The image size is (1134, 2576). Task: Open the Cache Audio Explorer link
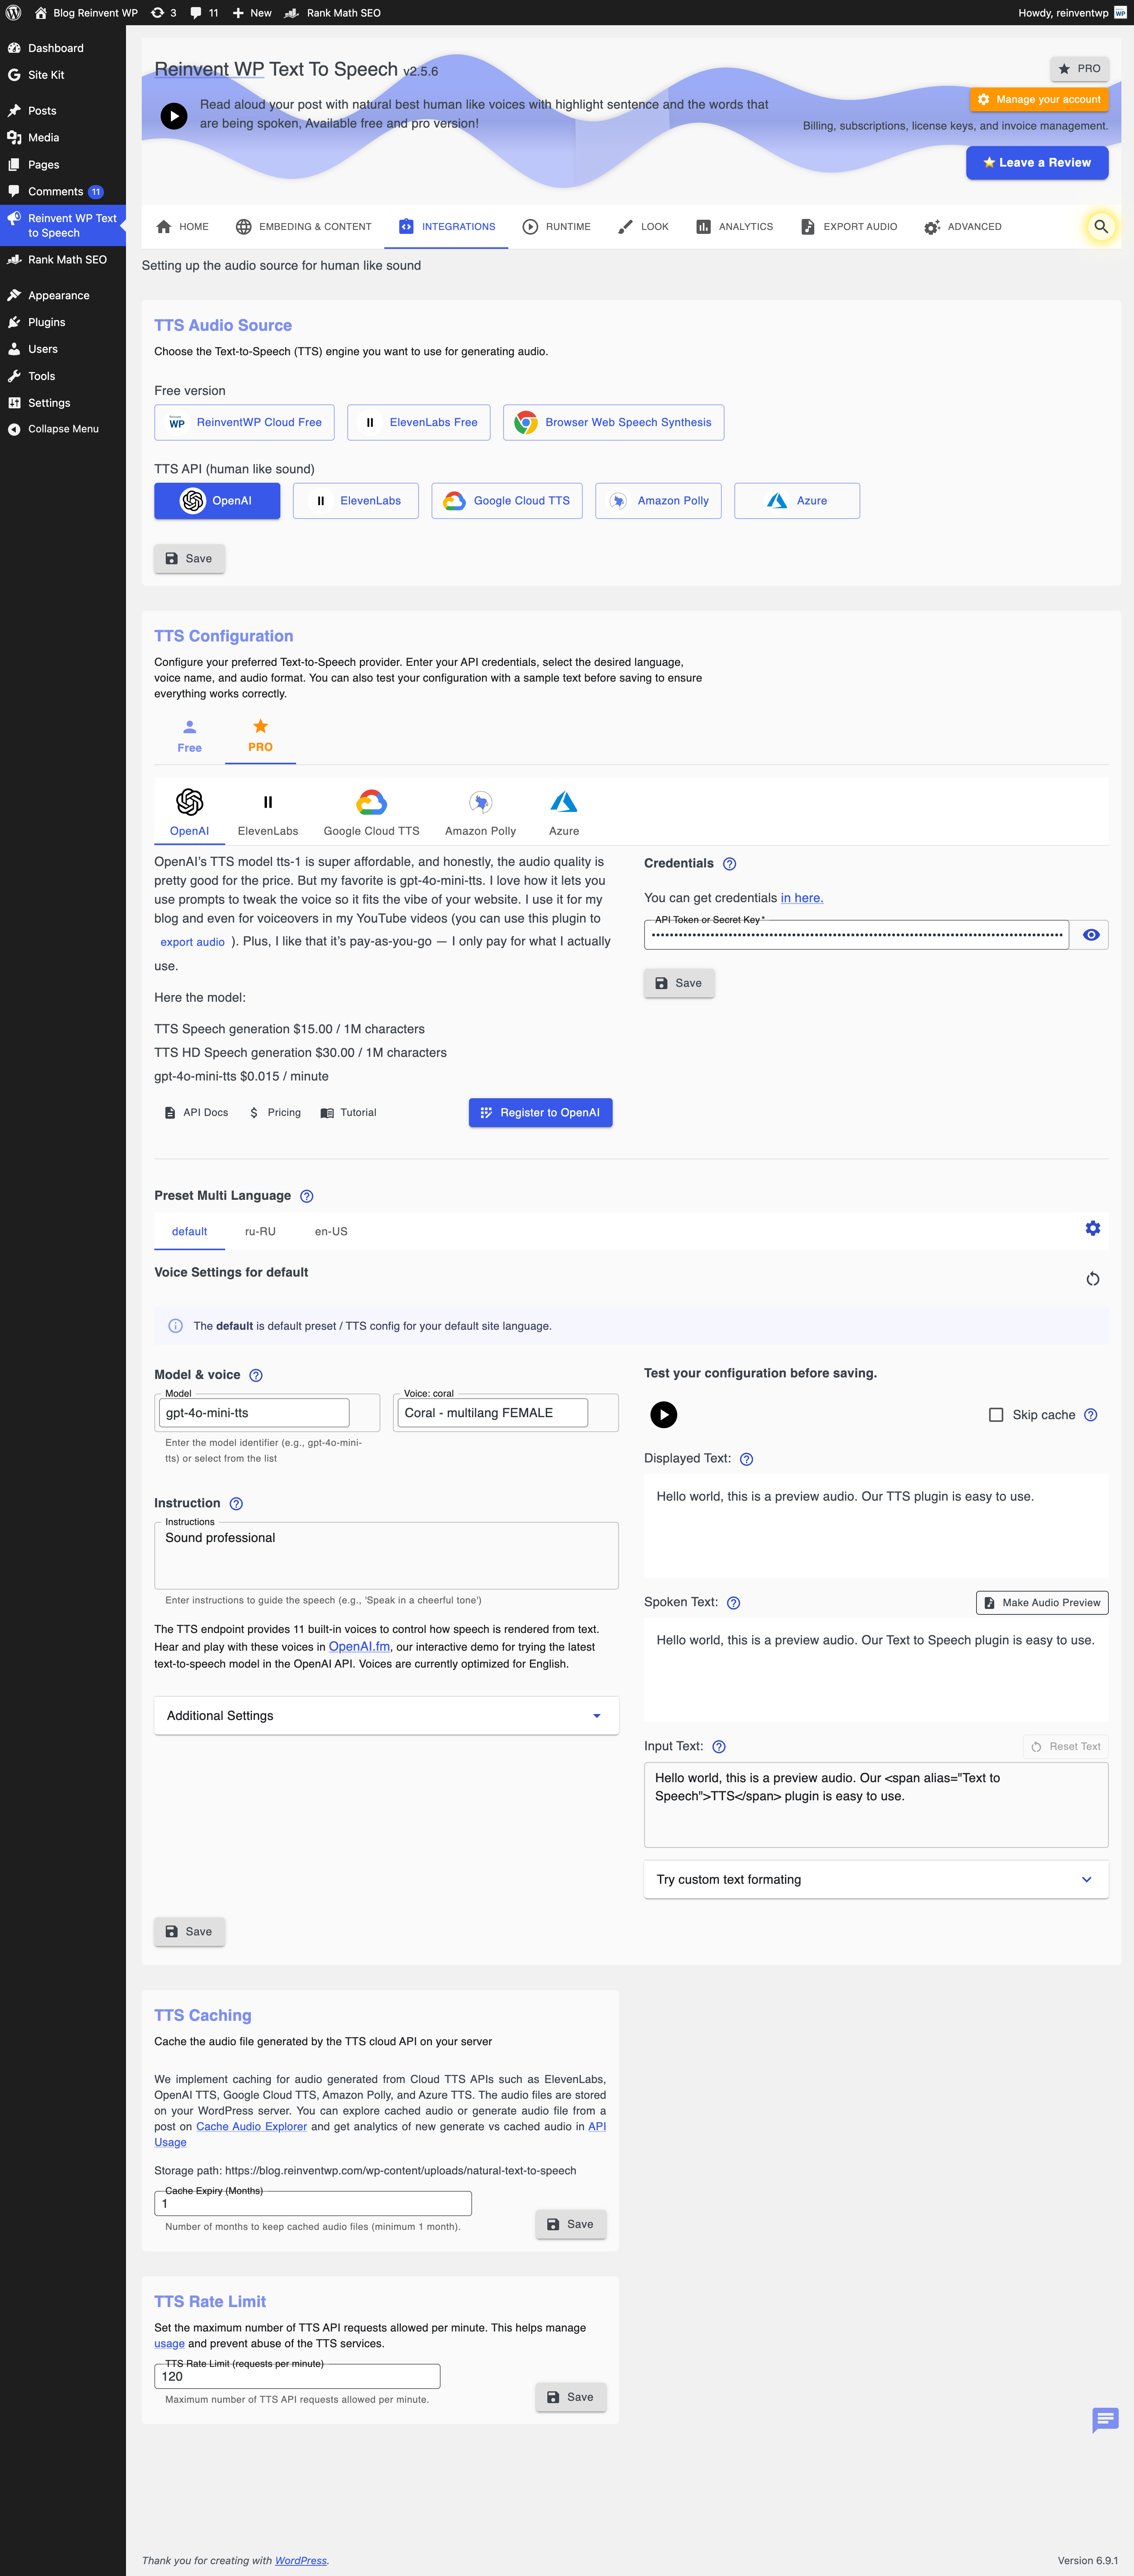click(251, 2127)
